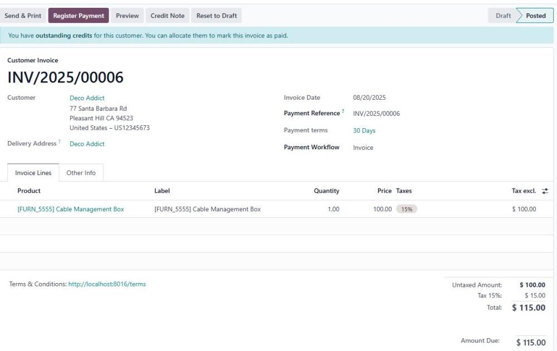Select the Posted status stage
Viewport: 557px width, 351px height.
(x=535, y=16)
